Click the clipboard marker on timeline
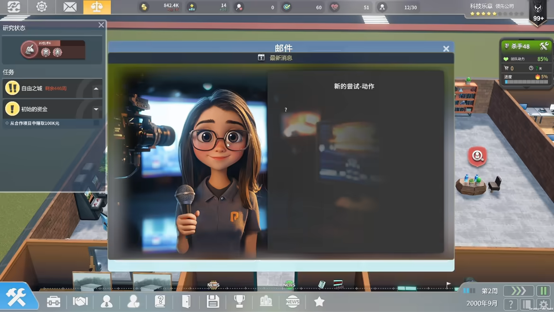This screenshot has width=554, height=312. [x=322, y=284]
